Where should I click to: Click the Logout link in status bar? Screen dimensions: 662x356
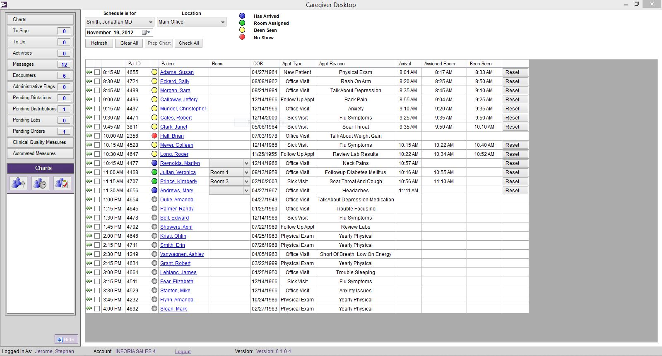tap(183, 351)
